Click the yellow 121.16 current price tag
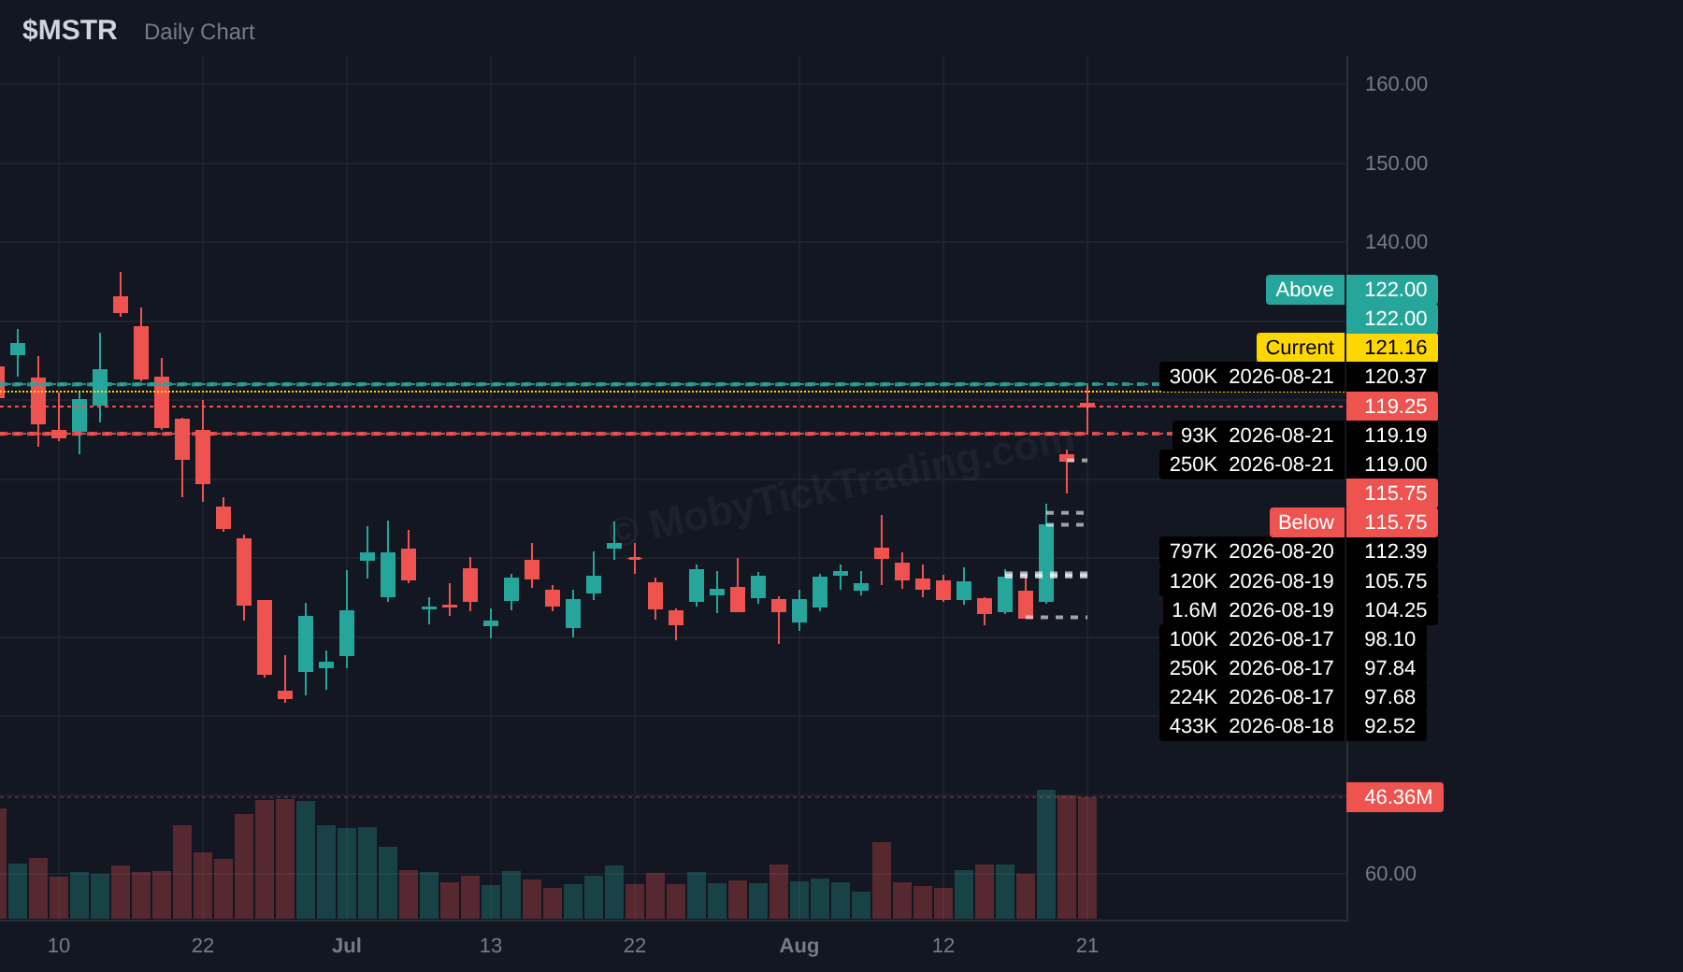This screenshot has height=972, width=1683. [1392, 348]
